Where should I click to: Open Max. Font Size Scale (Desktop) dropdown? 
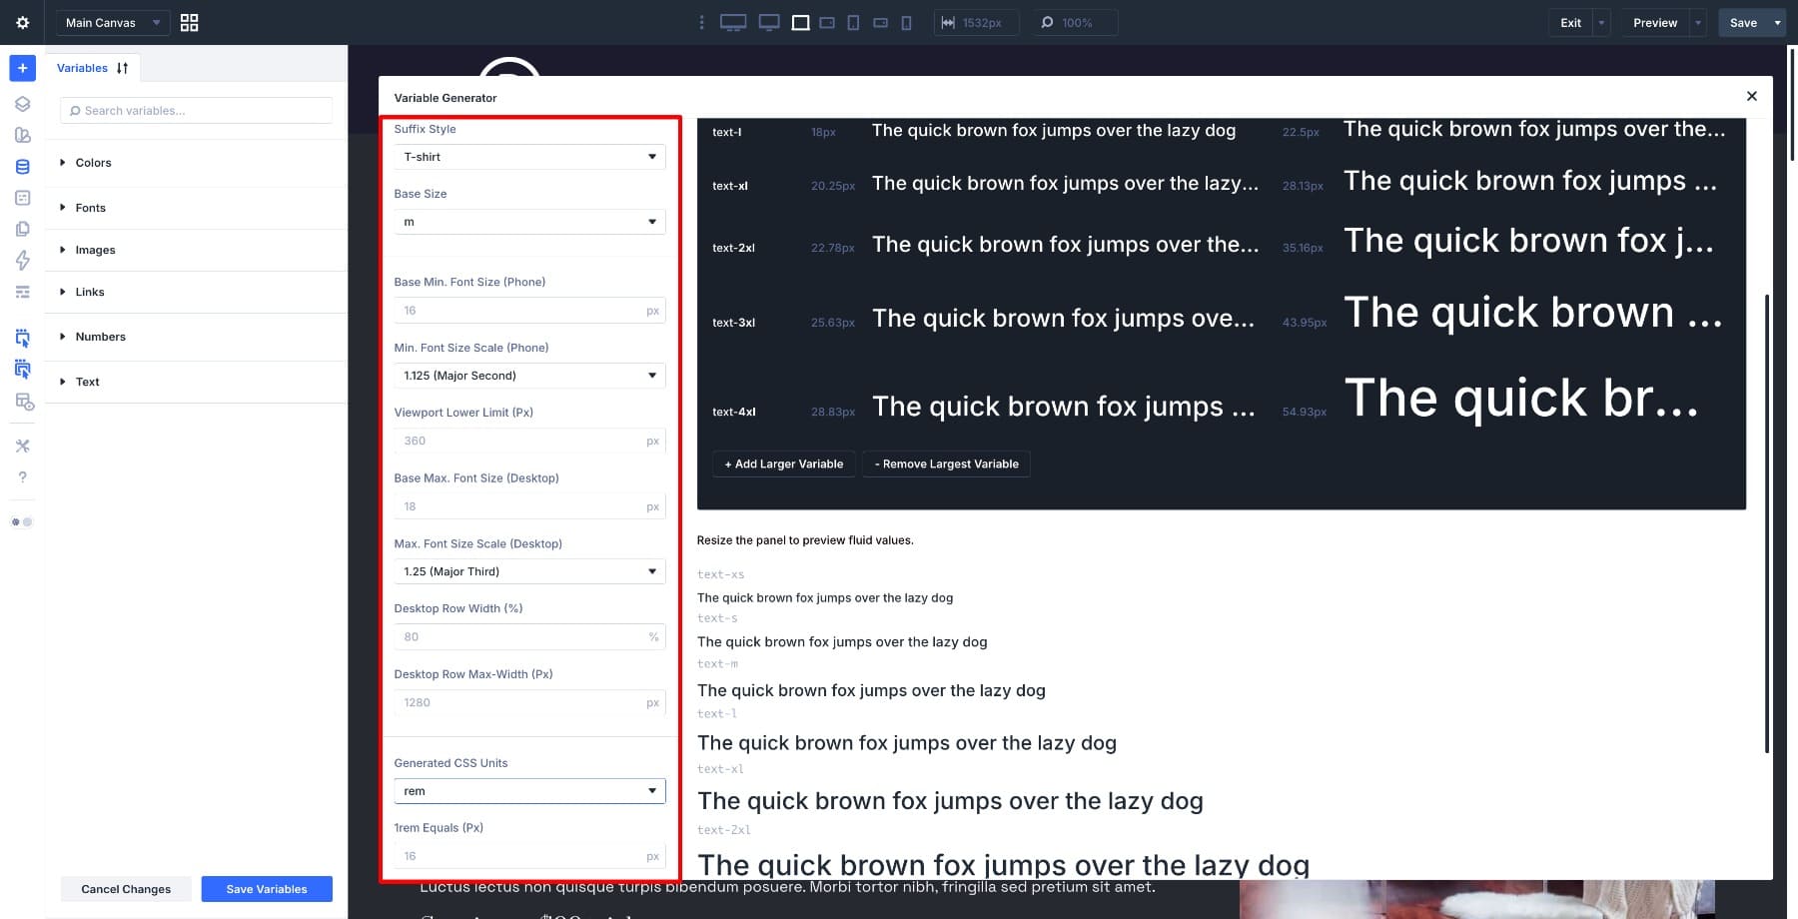[529, 571]
